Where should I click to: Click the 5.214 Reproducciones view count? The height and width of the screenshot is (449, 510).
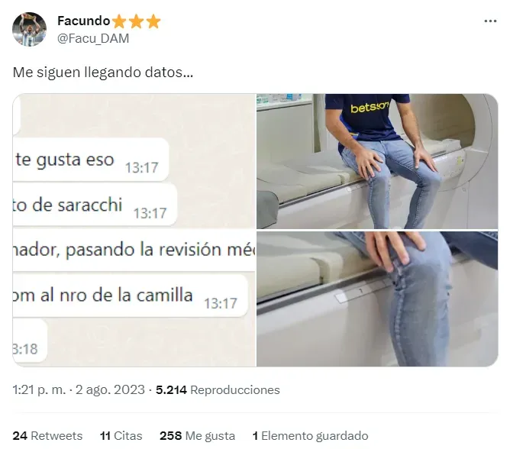(218, 389)
